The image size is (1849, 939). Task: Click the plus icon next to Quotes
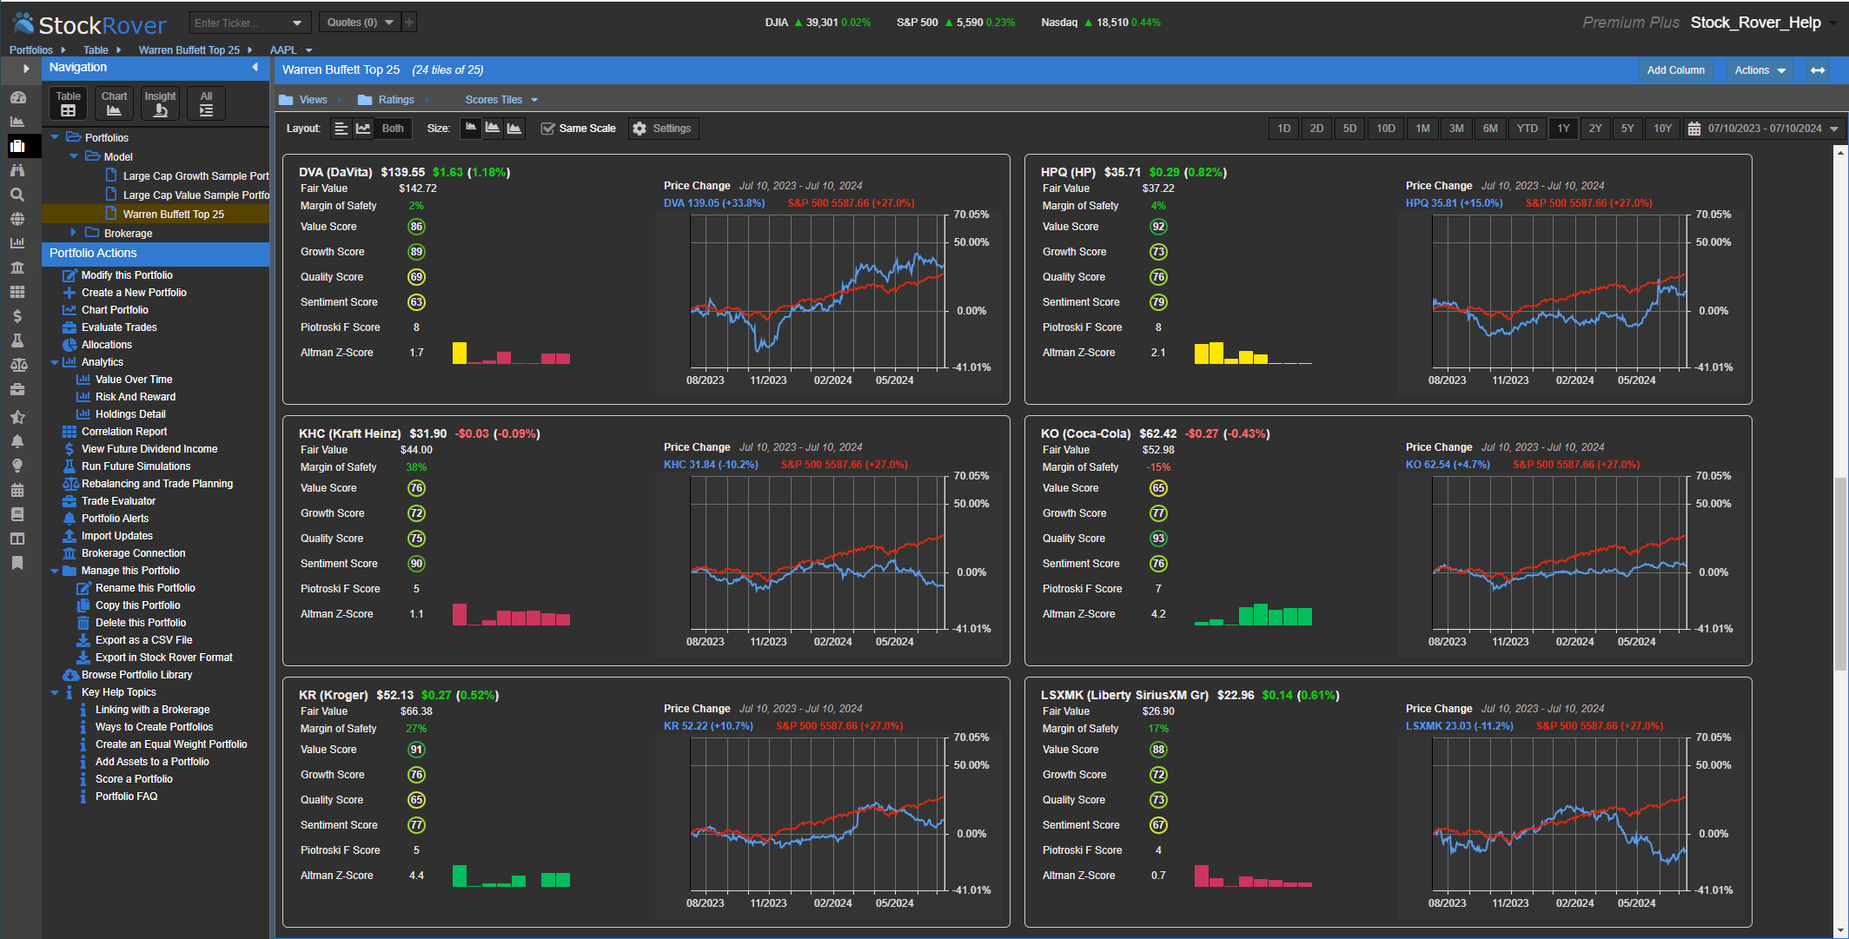click(409, 22)
